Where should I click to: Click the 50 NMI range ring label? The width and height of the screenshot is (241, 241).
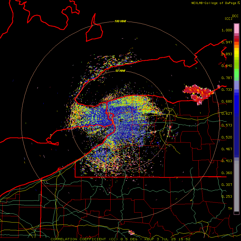point(120,71)
